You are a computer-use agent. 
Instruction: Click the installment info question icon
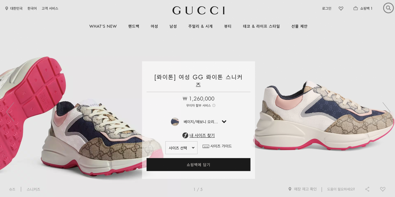coord(214,105)
